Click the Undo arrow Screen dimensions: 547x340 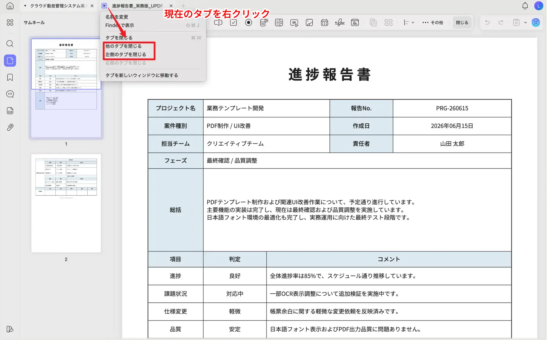(x=487, y=23)
